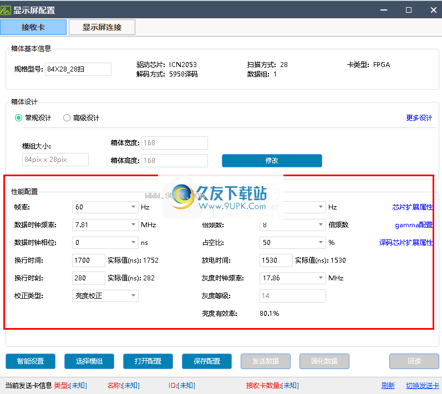The image size is (442, 394).
Task: Click the 换行时刻 field with 280
Action: click(x=89, y=278)
